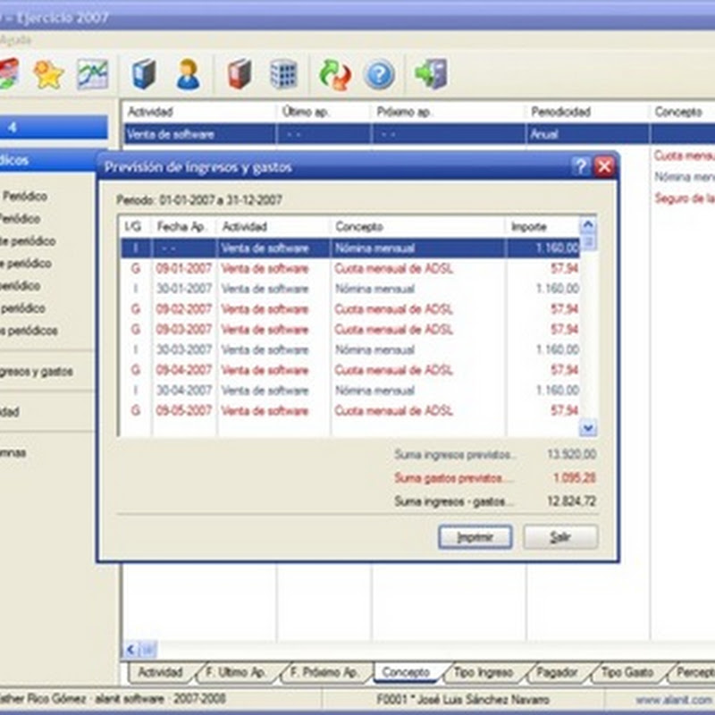Open the ingresos y gastos item in left sidebar
715x715 pixels.
[x=37, y=372]
